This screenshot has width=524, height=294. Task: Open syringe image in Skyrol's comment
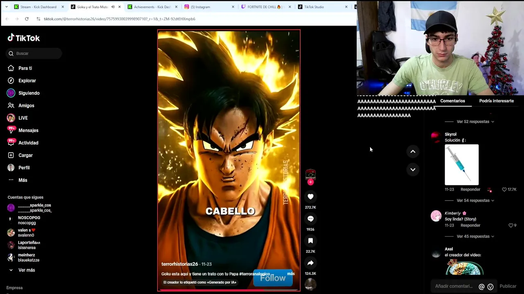(x=461, y=165)
